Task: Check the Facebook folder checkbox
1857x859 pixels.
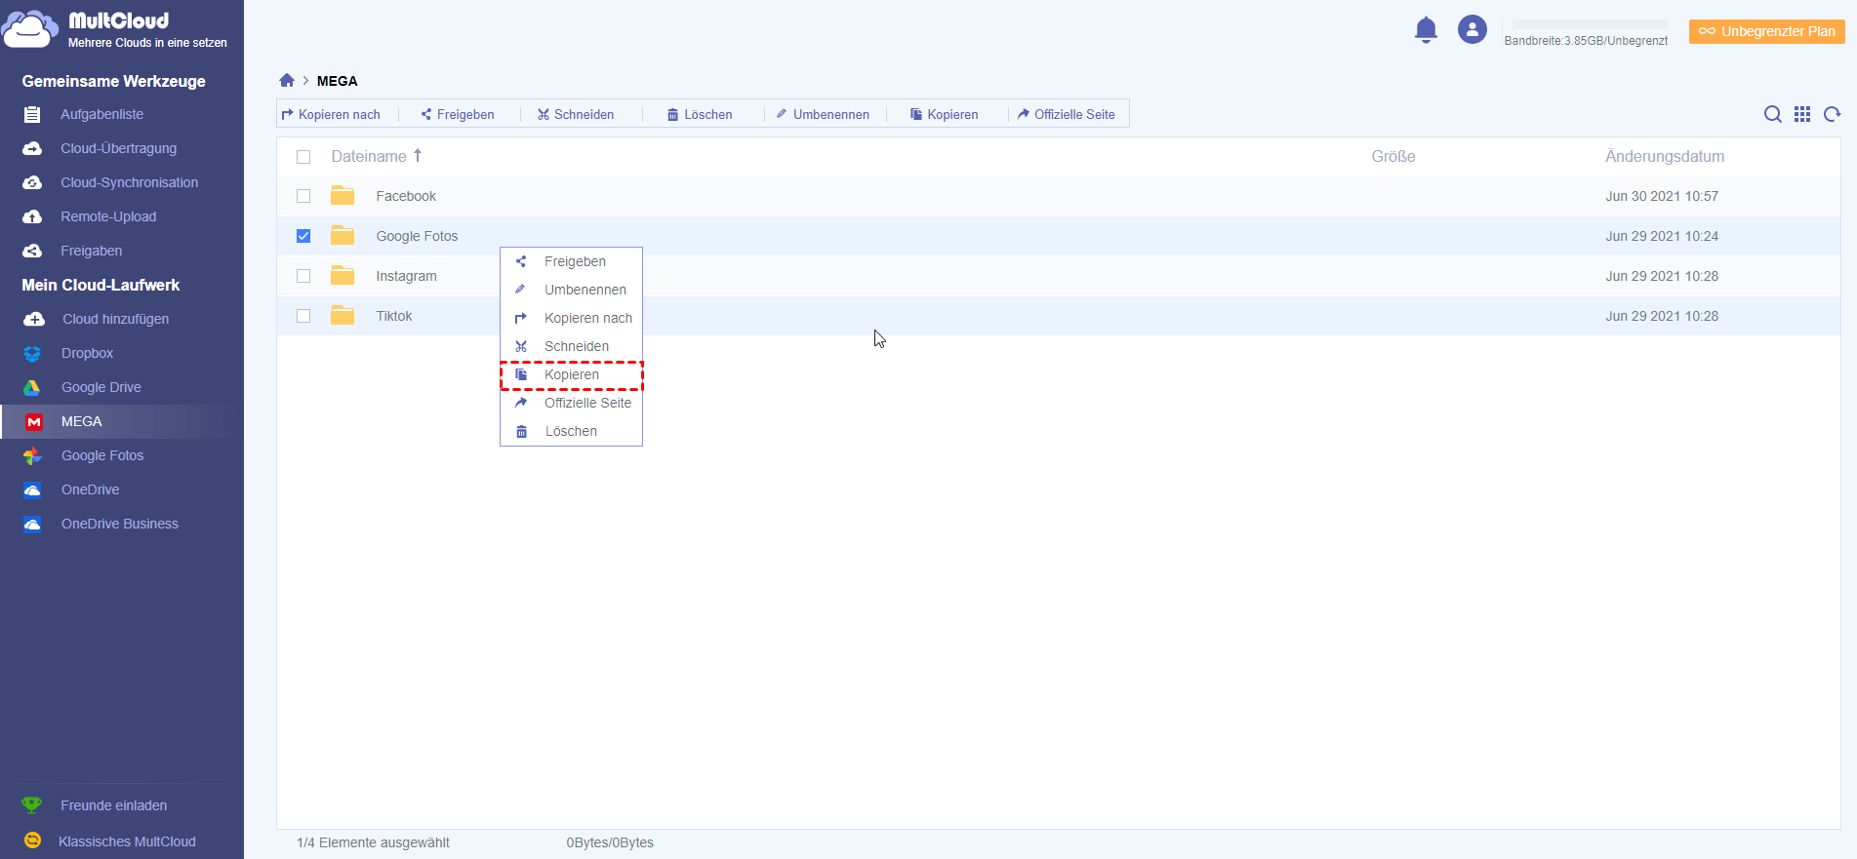Action: [303, 196]
